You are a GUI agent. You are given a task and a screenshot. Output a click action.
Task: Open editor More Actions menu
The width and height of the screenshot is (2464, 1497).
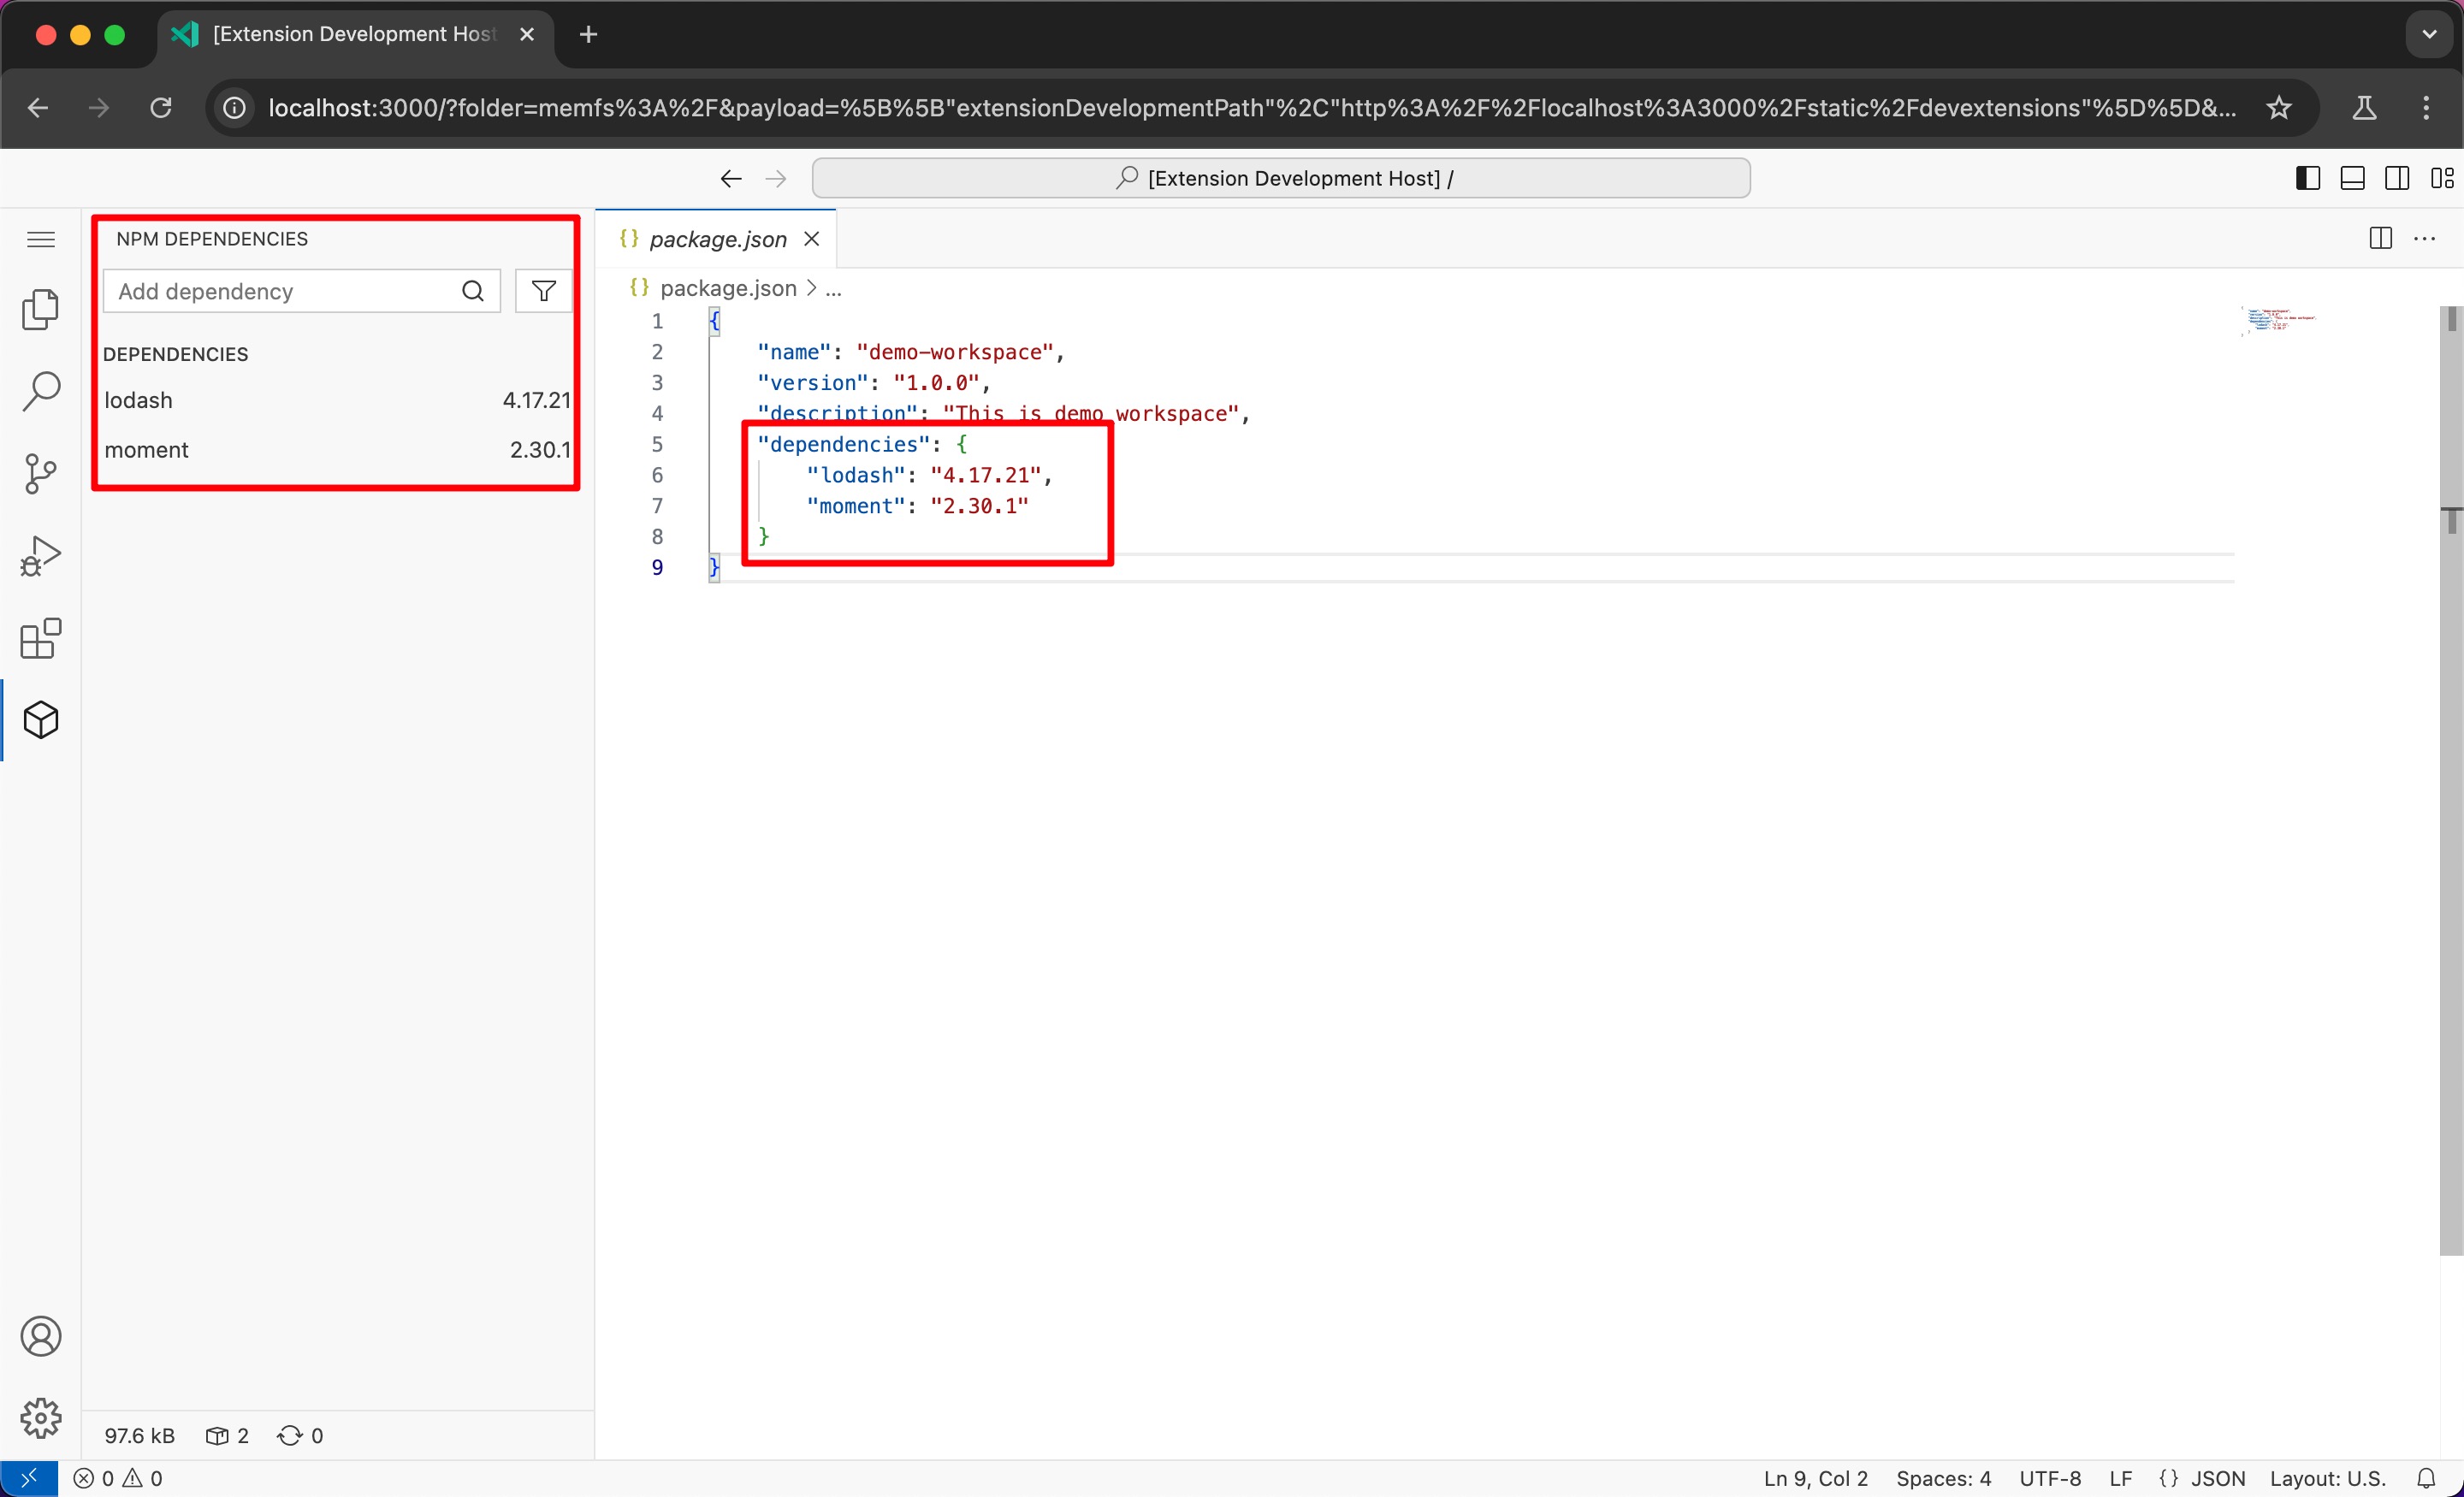click(2425, 238)
